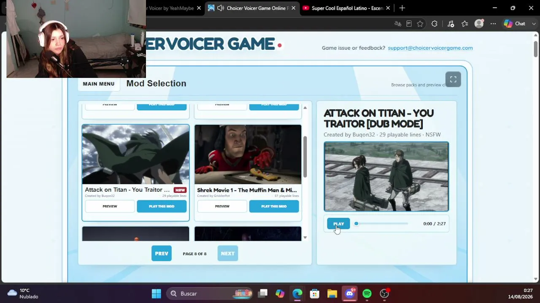Launch Copilot from the taskbar
This screenshot has height=303, width=540.
pyautogui.click(x=280, y=293)
